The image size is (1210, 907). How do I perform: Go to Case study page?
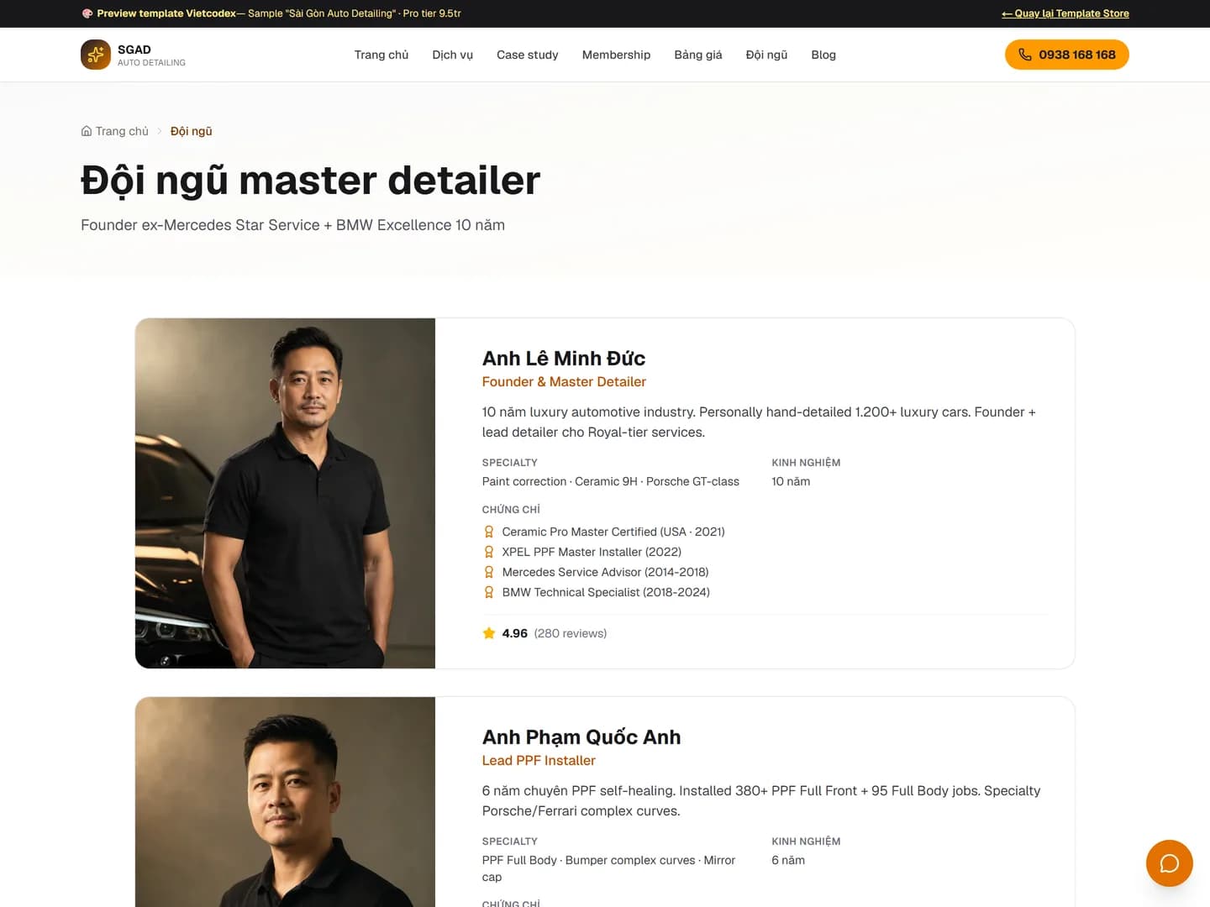[528, 55]
